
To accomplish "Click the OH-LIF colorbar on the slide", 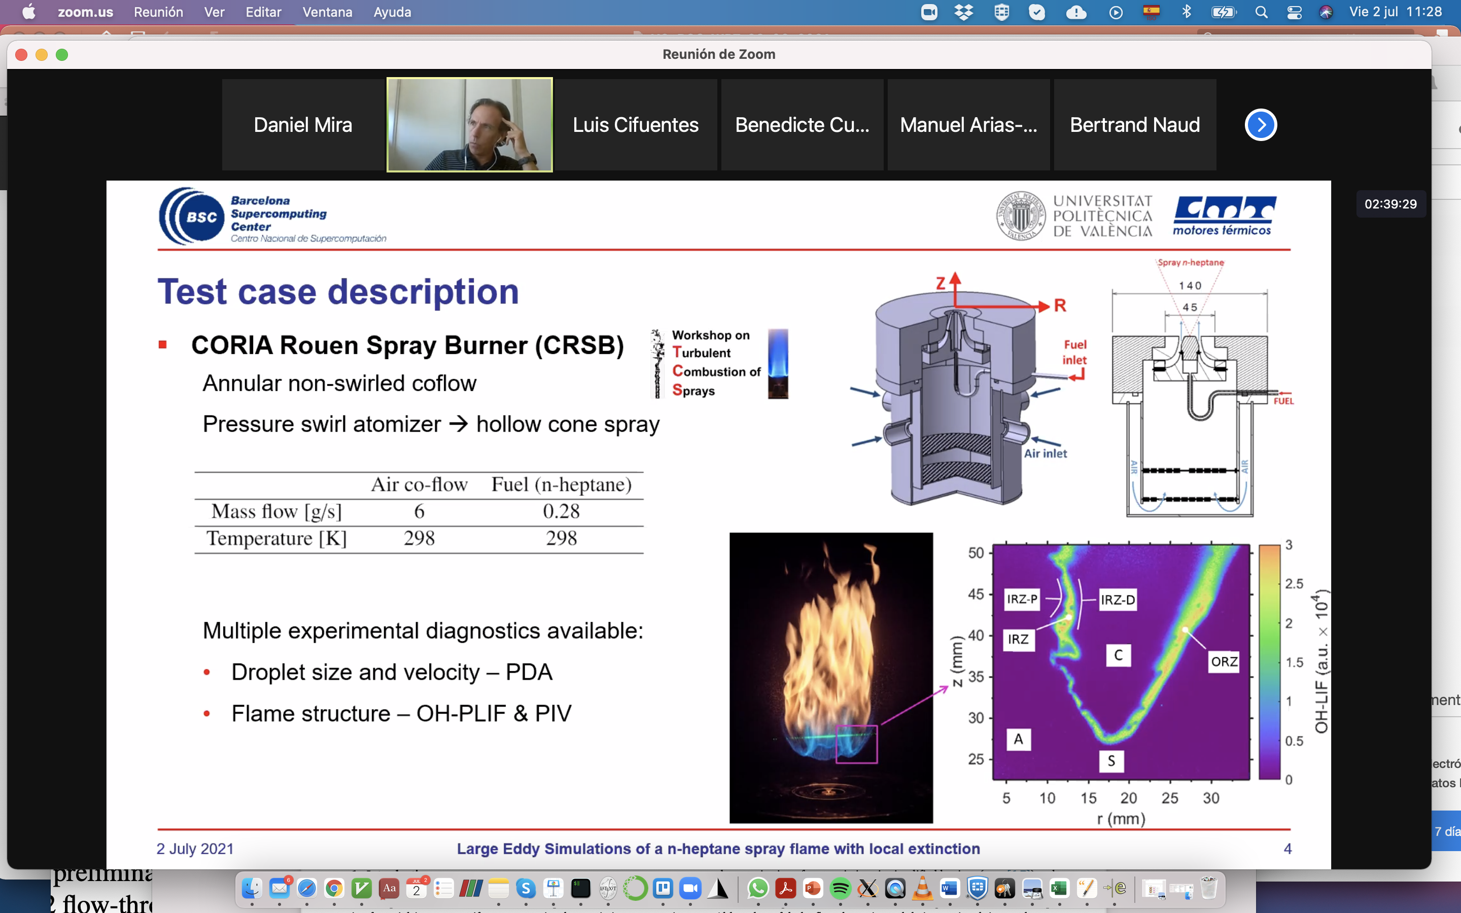I will (1270, 662).
